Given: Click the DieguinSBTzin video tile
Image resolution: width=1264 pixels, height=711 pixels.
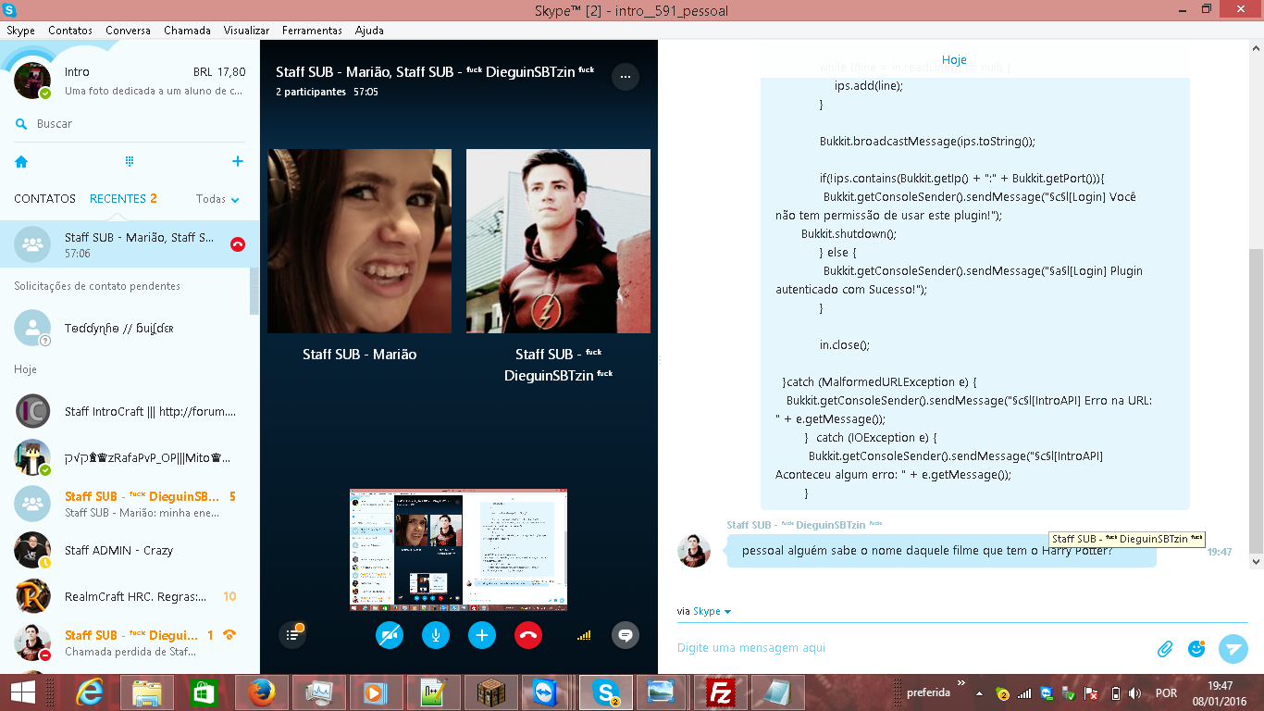Looking at the screenshot, I should tap(558, 242).
